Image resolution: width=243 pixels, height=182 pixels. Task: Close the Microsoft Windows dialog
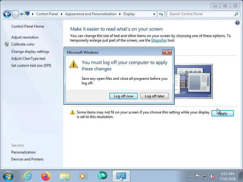pyautogui.click(x=167, y=52)
